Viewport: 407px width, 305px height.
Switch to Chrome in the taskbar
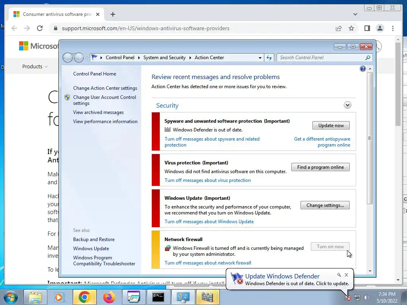(x=84, y=297)
